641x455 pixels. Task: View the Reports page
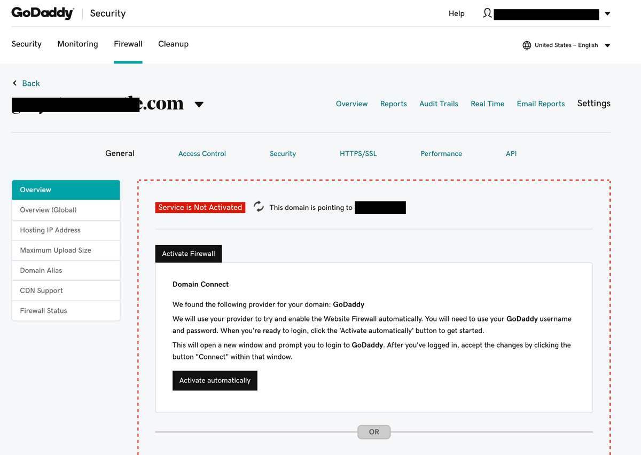pos(393,104)
